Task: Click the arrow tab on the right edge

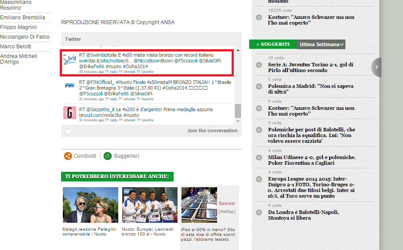Action: pos(377,67)
